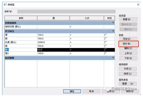This screenshot has height=97, width=143.
Task: Toggle lock checkbox for 高1 row
Action: tap(106, 50)
